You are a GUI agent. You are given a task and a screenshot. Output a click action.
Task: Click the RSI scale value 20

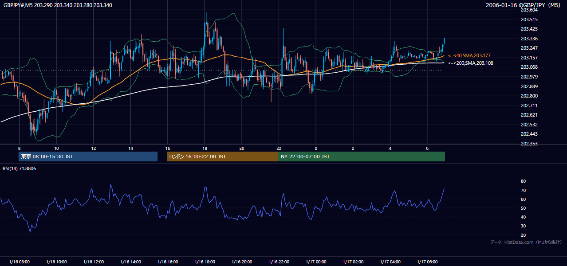pyautogui.click(x=523, y=235)
